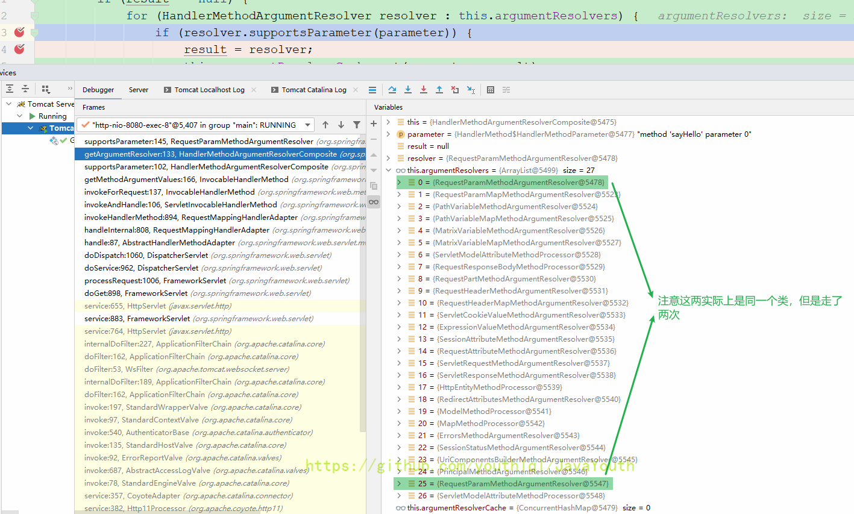The height and width of the screenshot is (514, 854).
Task: Toggle the glasses icon to show watches in variables
Action: coord(374,202)
